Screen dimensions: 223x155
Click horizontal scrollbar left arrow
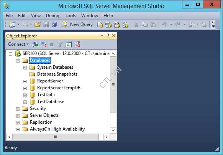pyautogui.click(x=10, y=137)
